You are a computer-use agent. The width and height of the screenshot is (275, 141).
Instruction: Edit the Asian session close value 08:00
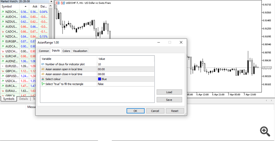(x=126, y=74)
